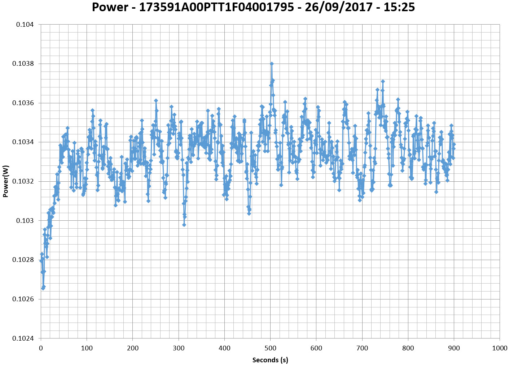Select the 0.103 y-axis tick label
This screenshot has height=367, width=509.
[26, 221]
